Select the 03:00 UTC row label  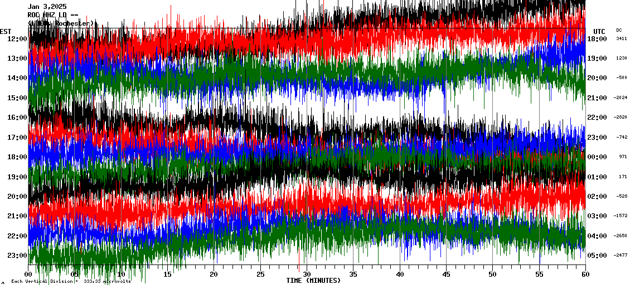(597, 216)
